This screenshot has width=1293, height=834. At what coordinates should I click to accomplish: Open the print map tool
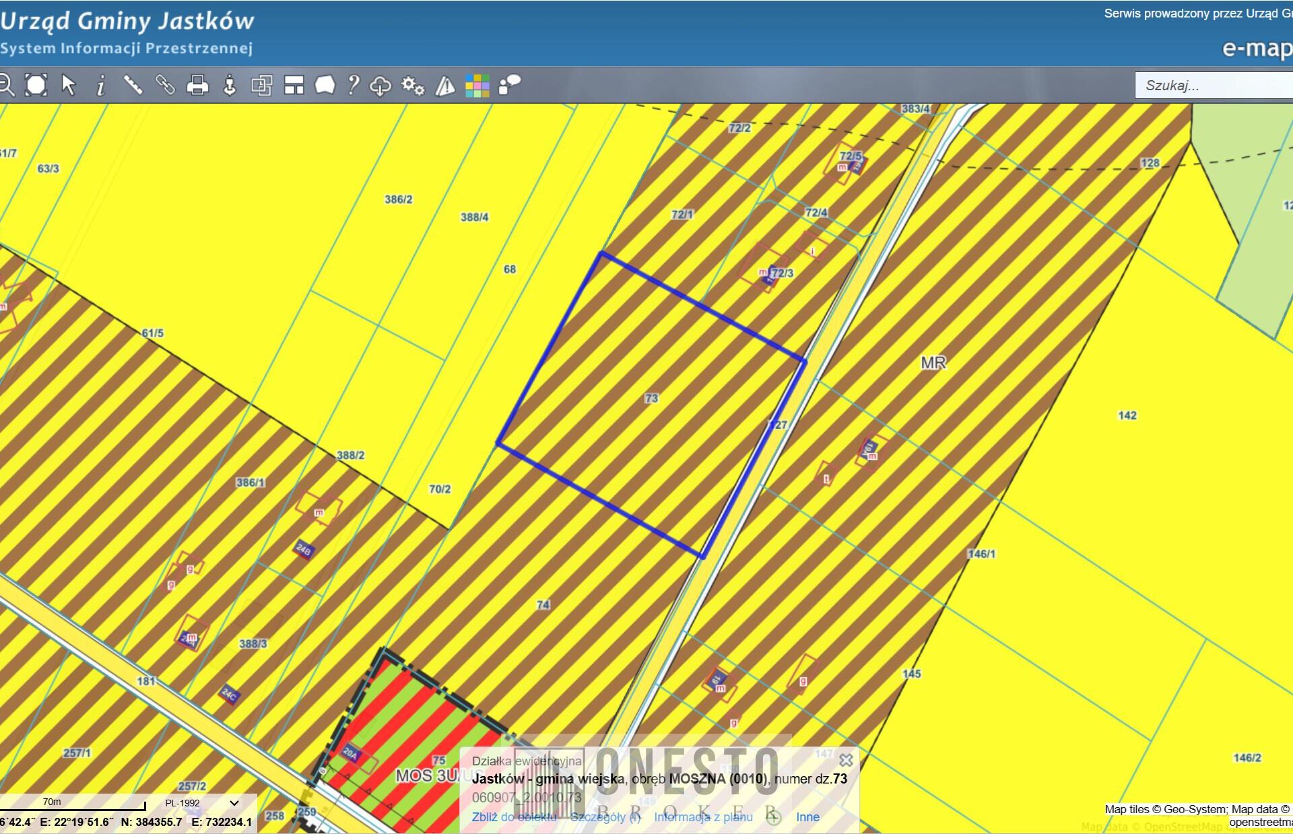coord(197,85)
